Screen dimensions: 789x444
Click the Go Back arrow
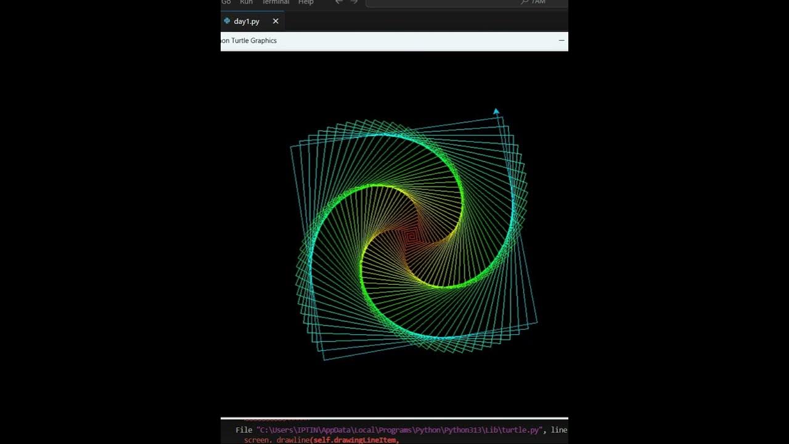coord(338,2)
